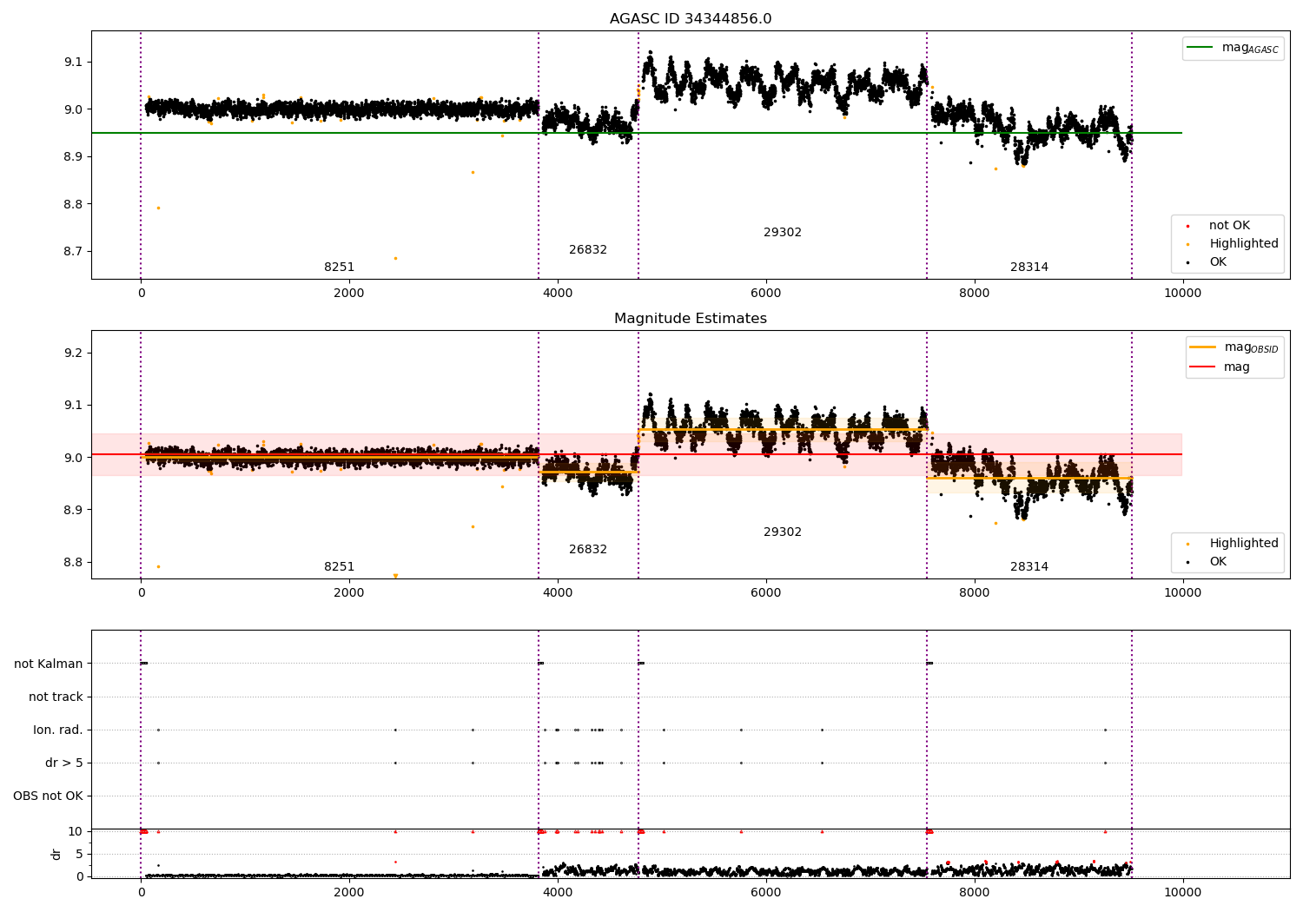Click the 'Magnitude Estimates' plot title
Screen dimensions: 1303x912
pos(691,319)
